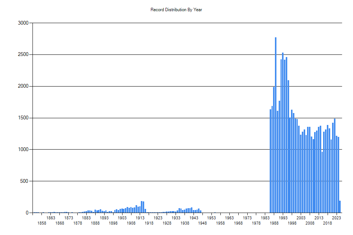This screenshot has height=235, width=353.
Task: Click the y-axis label 0
Action: (x=27, y=213)
